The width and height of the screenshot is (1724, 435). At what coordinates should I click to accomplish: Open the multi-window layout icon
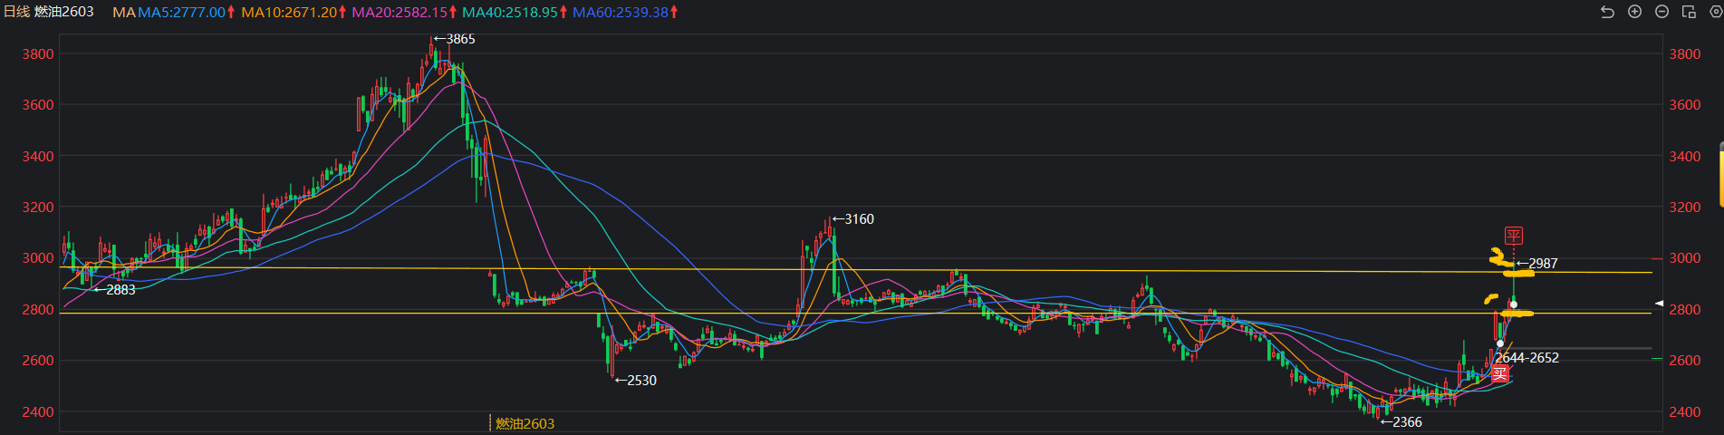point(1689,12)
